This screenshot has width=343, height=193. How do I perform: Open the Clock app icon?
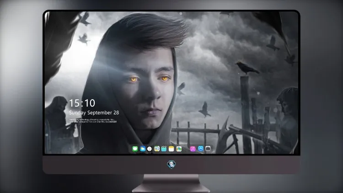pyautogui.click(x=150, y=149)
